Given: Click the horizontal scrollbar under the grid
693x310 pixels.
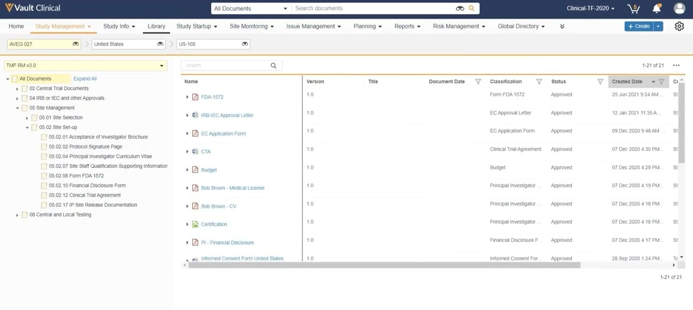Looking at the screenshot, I should coord(384,265).
